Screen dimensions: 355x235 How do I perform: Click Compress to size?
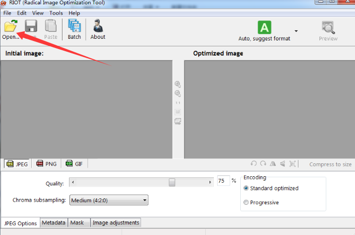click(x=330, y=164)
